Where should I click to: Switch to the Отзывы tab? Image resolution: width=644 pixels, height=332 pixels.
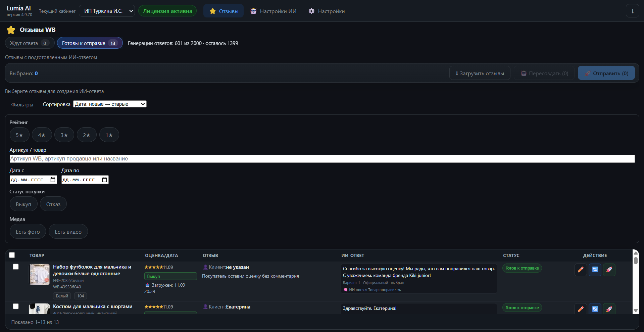224,11
